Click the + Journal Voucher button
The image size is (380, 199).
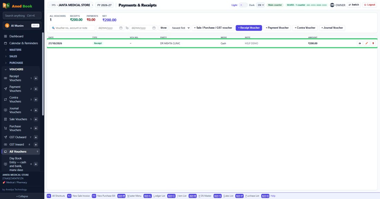tap(332, 28)
